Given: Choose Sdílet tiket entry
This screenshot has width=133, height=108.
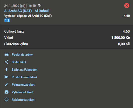Looking at the screenshot, I should (19, 62).
